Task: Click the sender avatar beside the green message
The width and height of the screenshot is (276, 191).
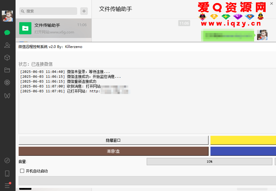Action: pos(262,35)
